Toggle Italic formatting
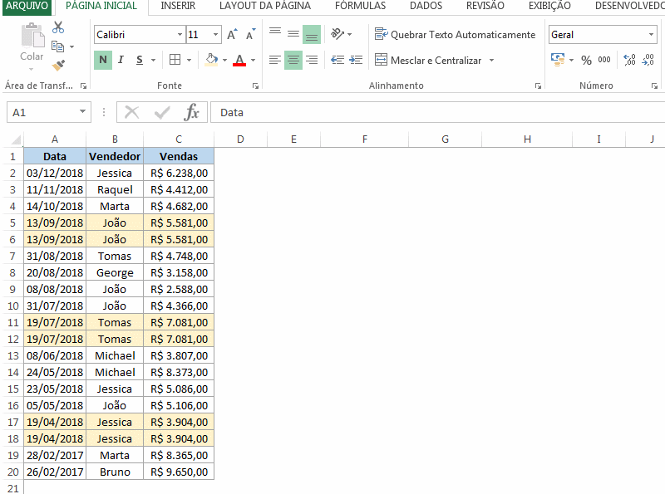Viewport: 665px width, 494px height. point(121,60)
